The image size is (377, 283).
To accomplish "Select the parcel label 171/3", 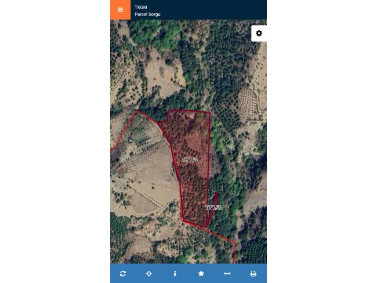I will (x=213, y=208).
